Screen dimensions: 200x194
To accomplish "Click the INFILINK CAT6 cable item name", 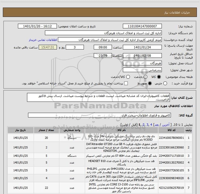I will (122, 178).
